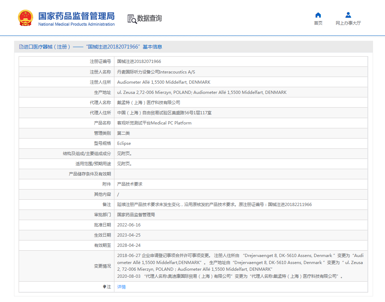Click 见附页 in the 适用范围 row

[x=125, y=164]
